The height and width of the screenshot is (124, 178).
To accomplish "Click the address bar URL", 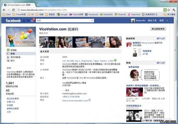I will click(x=44, y=10).
